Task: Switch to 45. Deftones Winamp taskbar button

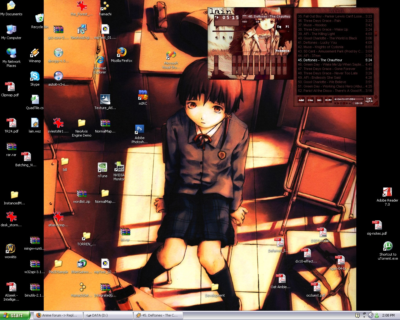Action: coord(158,315)
